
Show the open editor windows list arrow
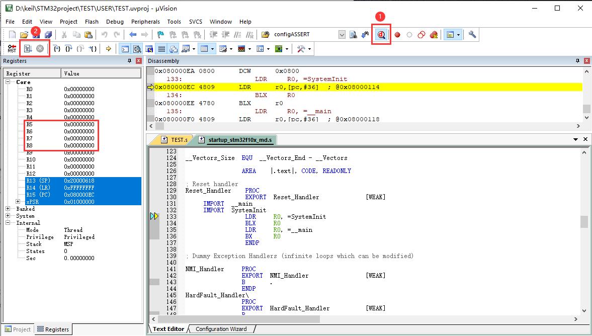tap(575, 139)
